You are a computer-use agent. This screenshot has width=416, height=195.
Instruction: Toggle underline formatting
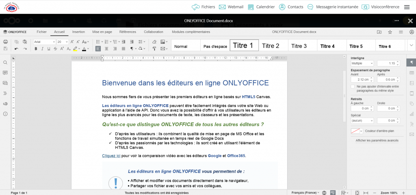tap(49, 49)
